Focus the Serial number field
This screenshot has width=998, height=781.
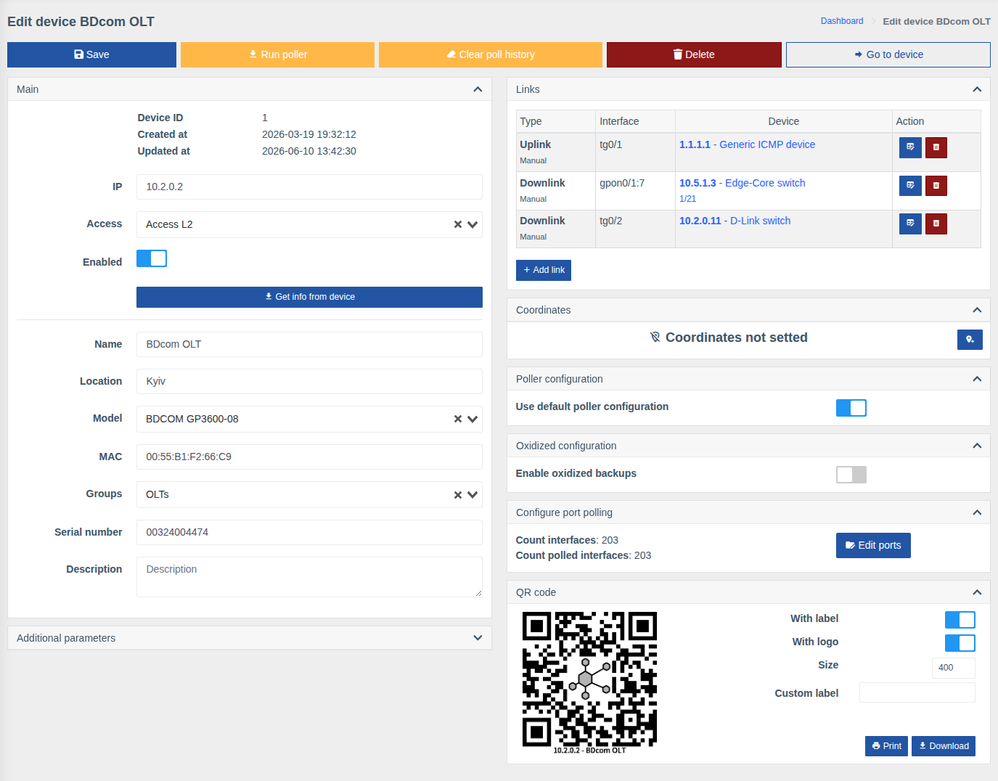(x=309, y=532)
